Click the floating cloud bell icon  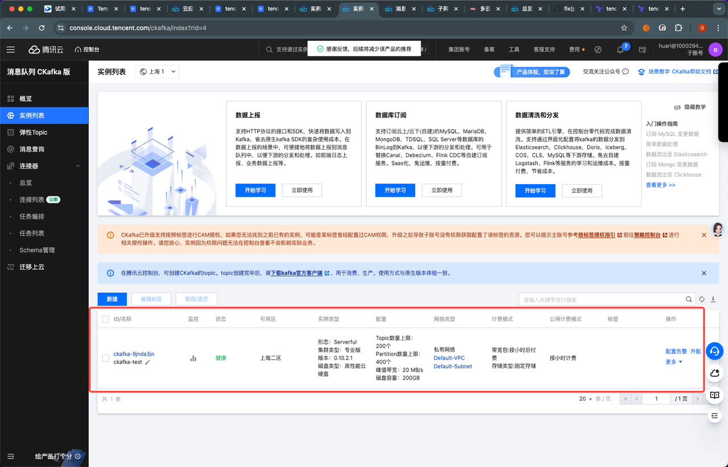[x=714, y=373]
